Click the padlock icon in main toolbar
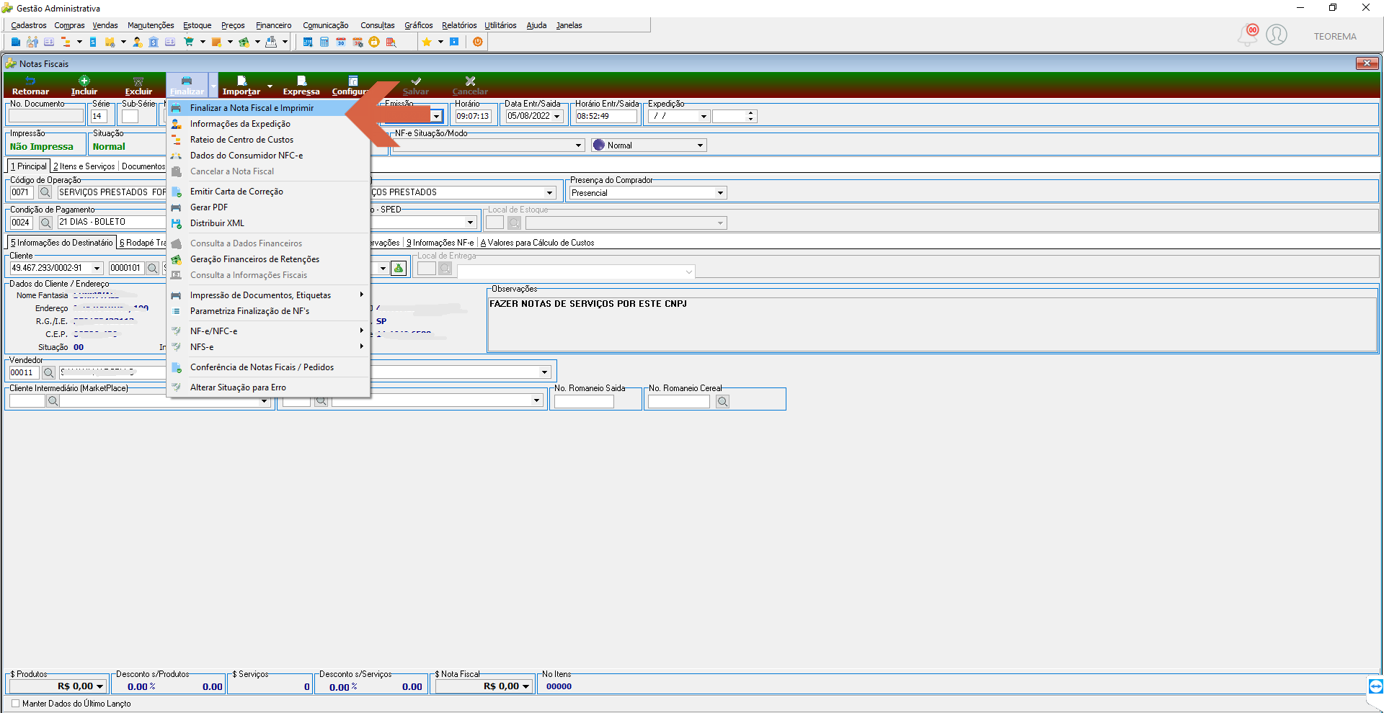1384x713 pixels. tap(374, 42)
